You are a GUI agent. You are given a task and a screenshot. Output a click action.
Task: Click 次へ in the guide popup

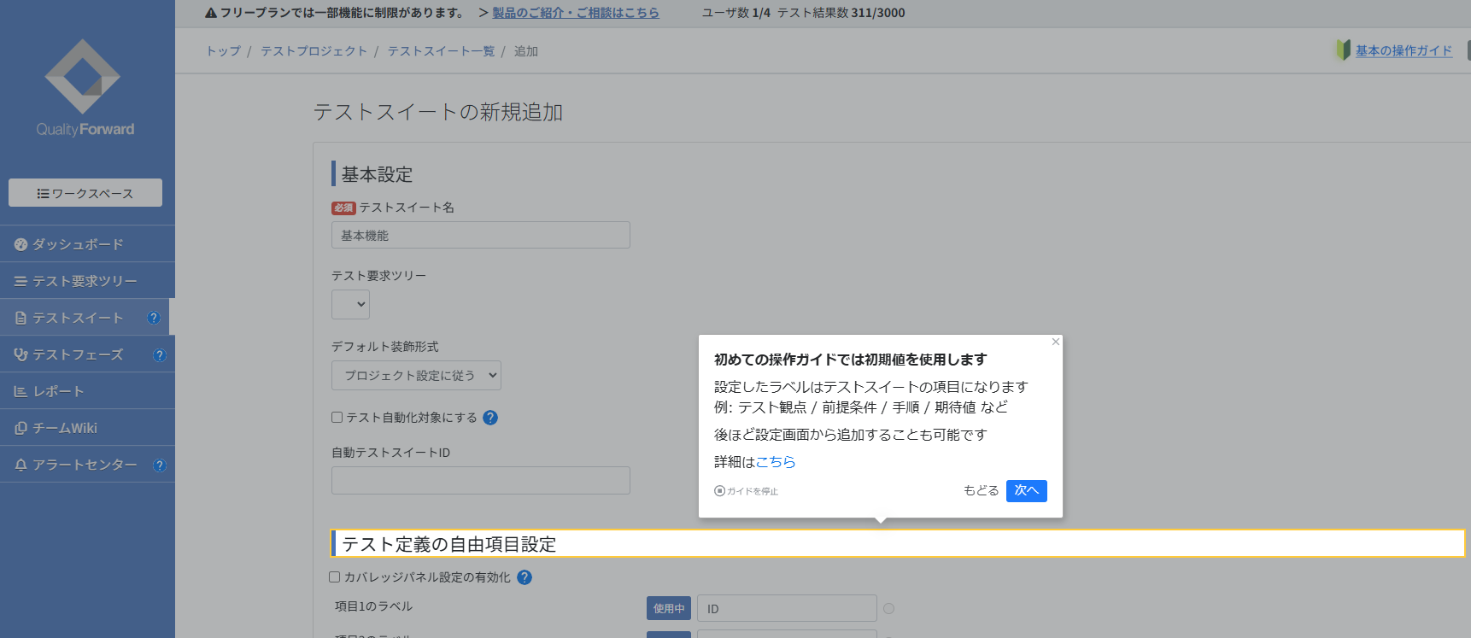(1027, 491)
